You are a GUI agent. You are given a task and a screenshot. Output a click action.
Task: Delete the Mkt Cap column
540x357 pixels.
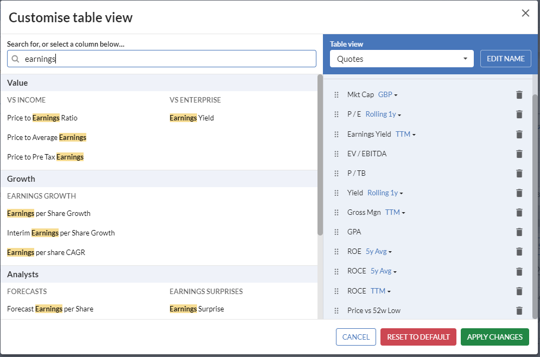point(519,94)
